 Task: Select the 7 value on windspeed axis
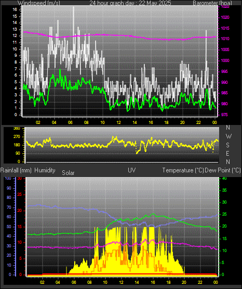click(16, 69)
